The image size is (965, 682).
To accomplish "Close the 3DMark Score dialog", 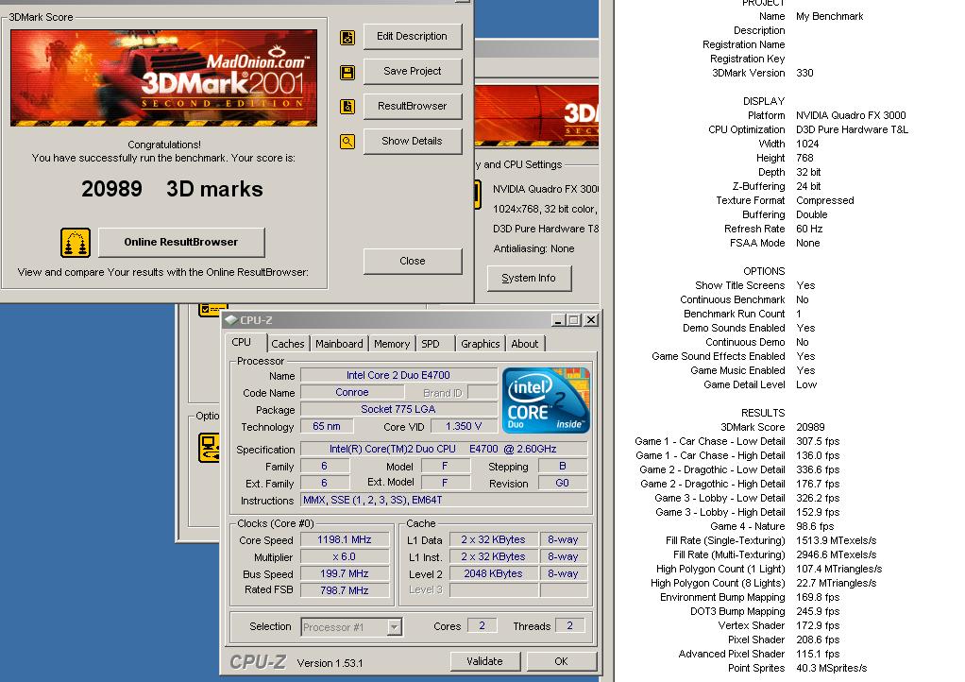I will [413, 261].
